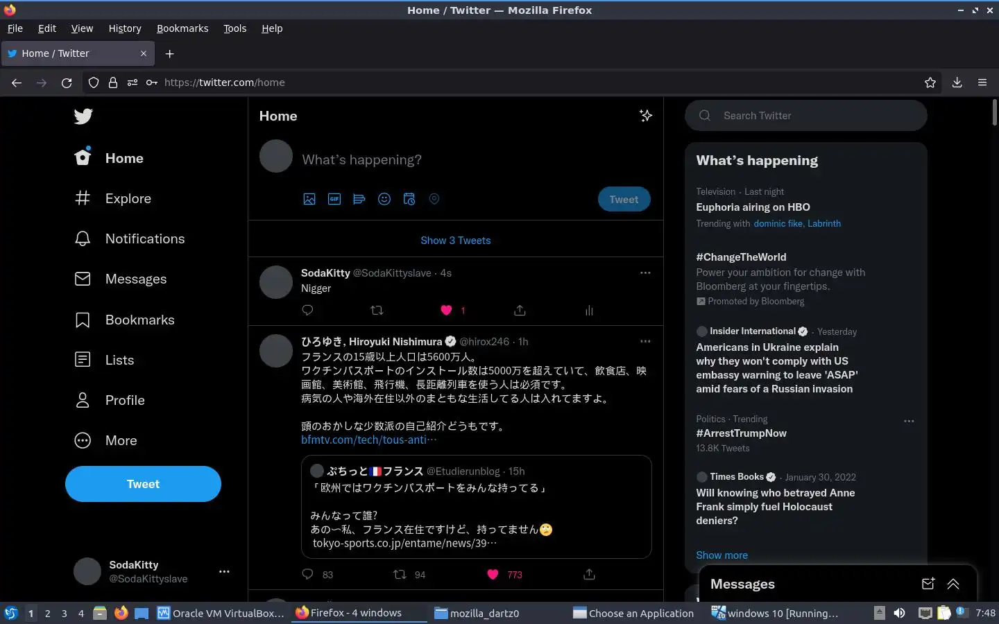999x624 pixels.
Task: Open SodaKitty account switcher menu
Action: click(151, 571)
